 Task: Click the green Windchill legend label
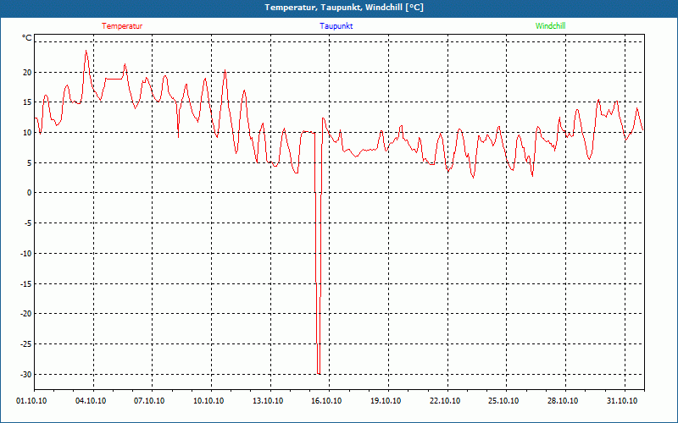coord(550,26)
